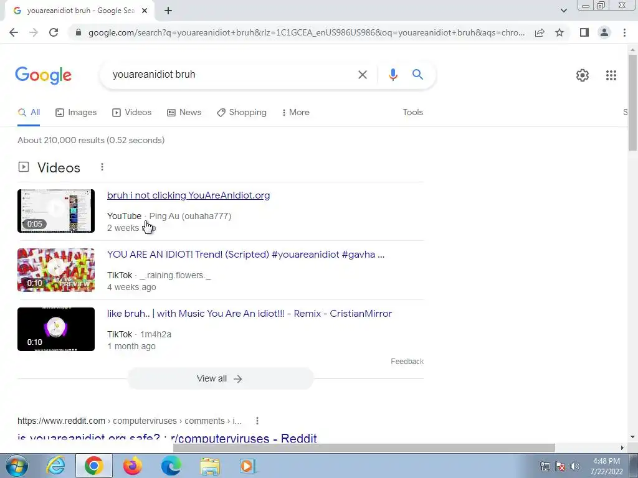Go back to the previous page
Viewport: 638px width, 478px height.
click(14, 32)
